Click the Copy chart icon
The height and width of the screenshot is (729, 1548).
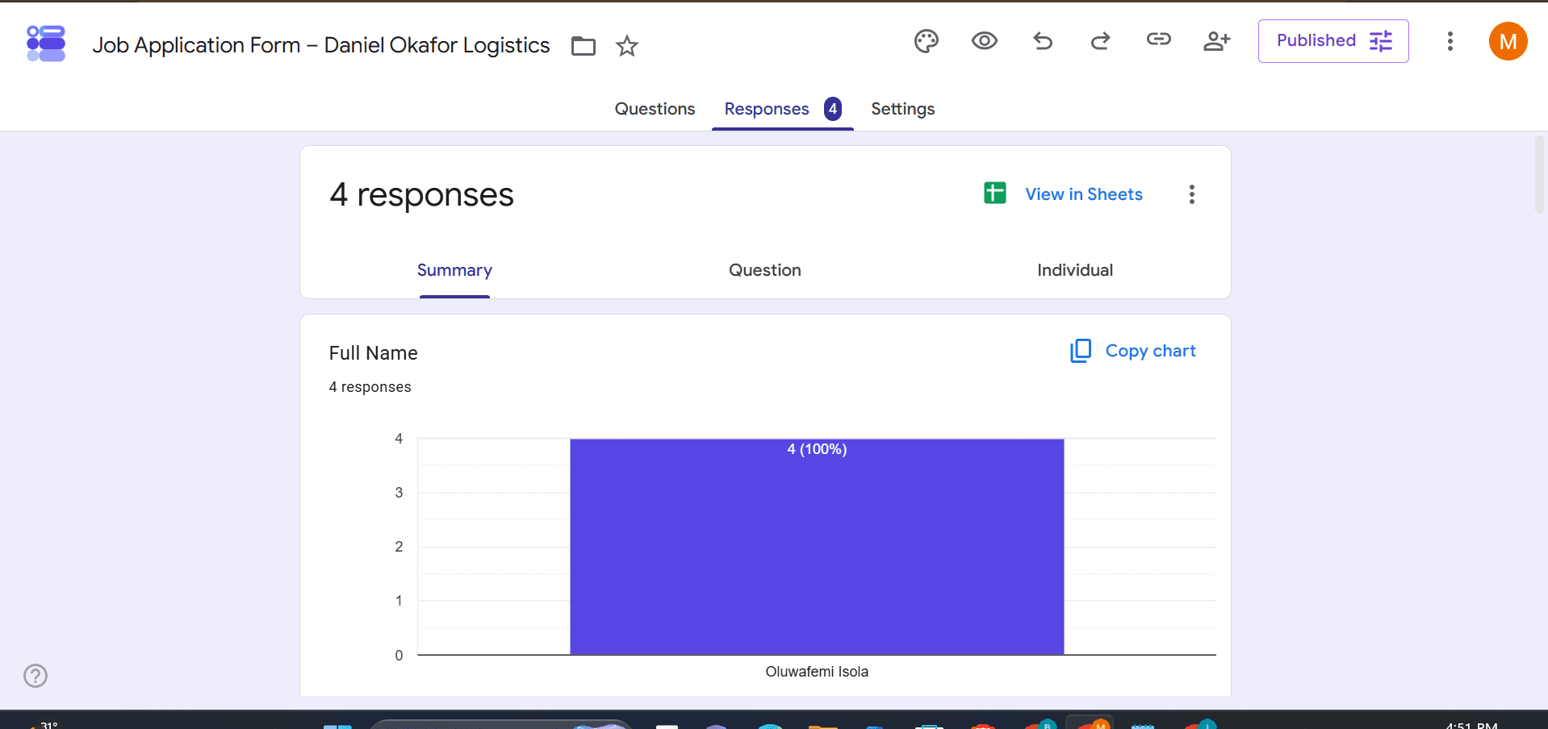[x=1081, y=351]
